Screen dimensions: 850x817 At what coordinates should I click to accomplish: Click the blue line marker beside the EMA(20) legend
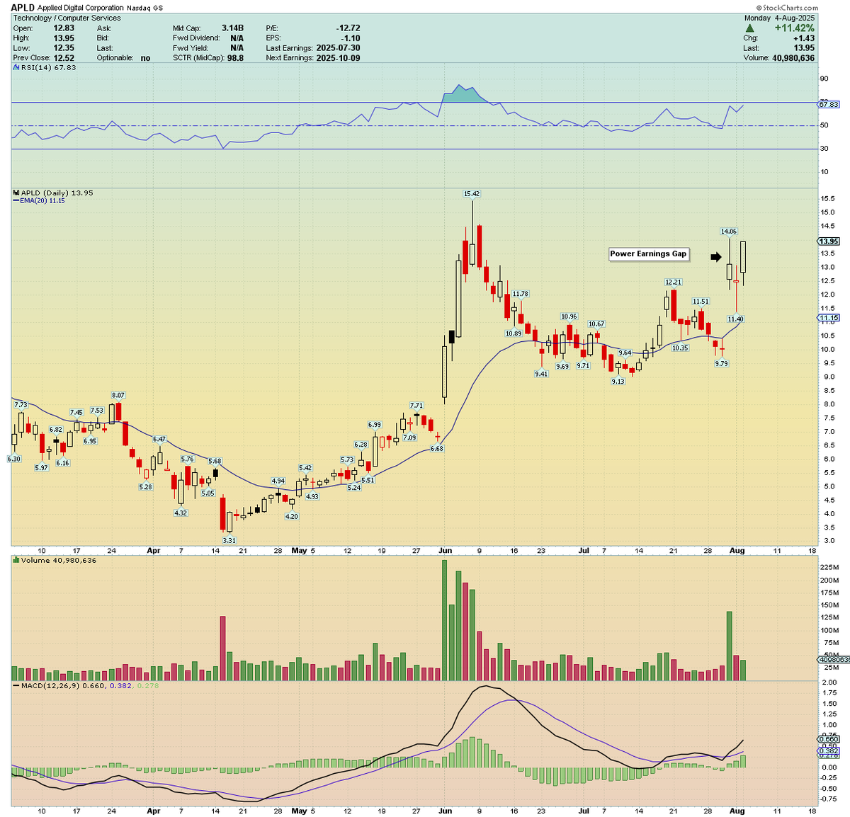tap(16, 201)
